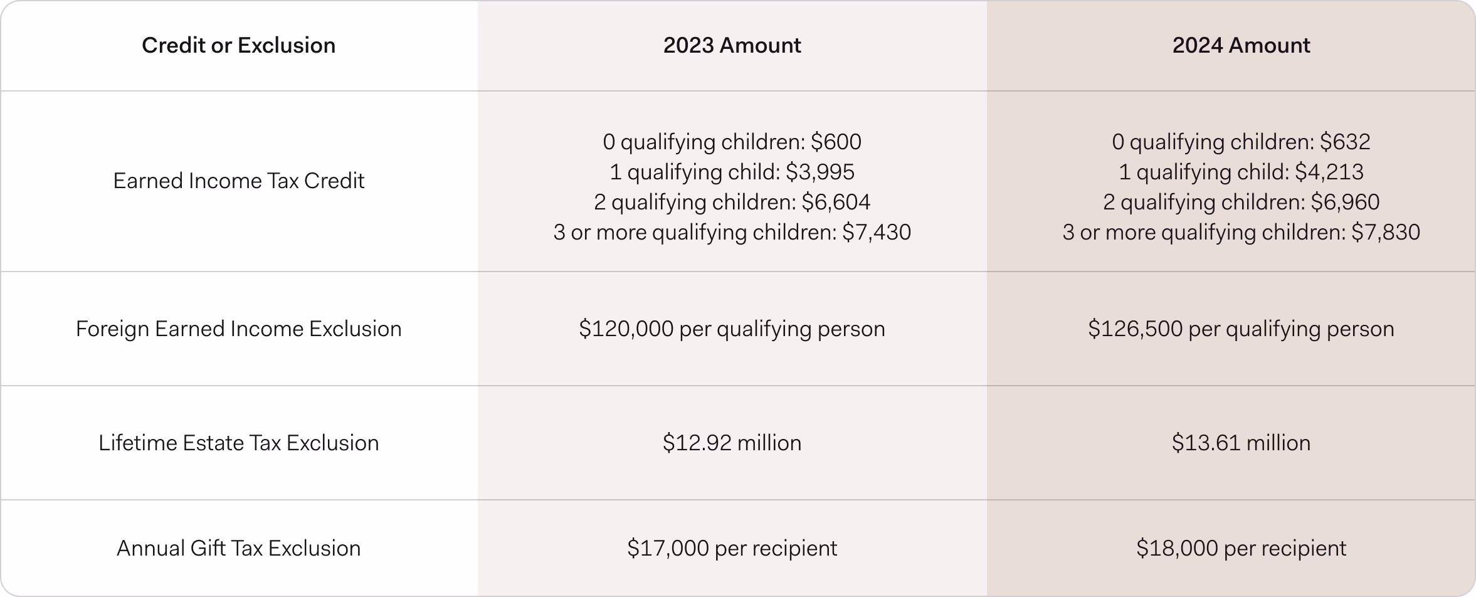Image resolution: width=1476 pixels, height=597 pixels.
Task: Click the Foreign Earned Income Exclusion label
Action: coord(238,329)
